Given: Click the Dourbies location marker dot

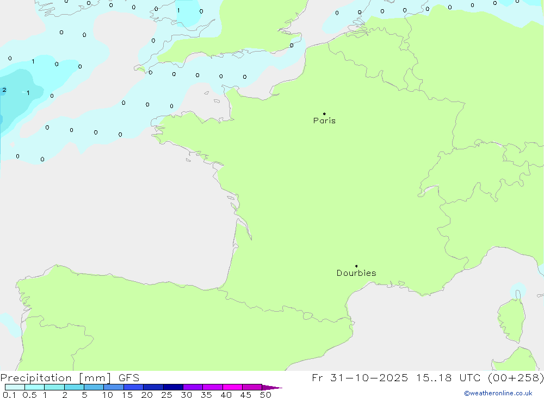Looking at the screenshot, I should point(356,266).
